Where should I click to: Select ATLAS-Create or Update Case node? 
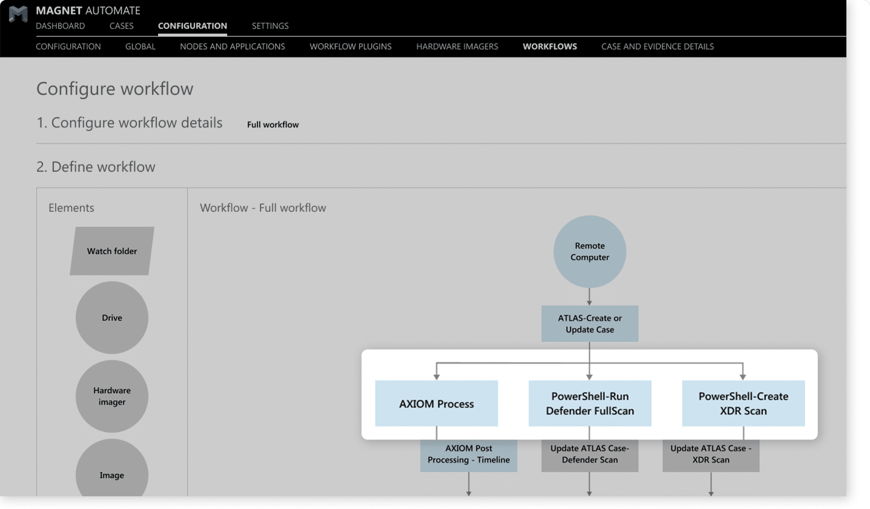point(589,324)
